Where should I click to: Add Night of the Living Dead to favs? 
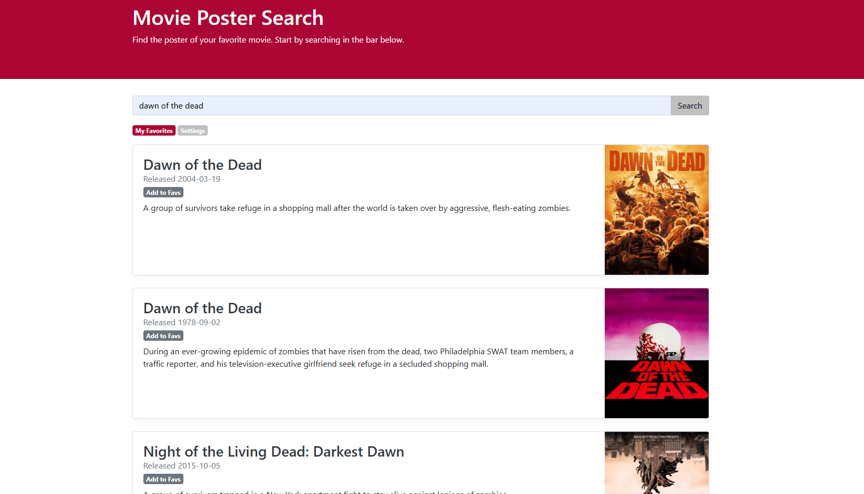click(x=163, y=479)
